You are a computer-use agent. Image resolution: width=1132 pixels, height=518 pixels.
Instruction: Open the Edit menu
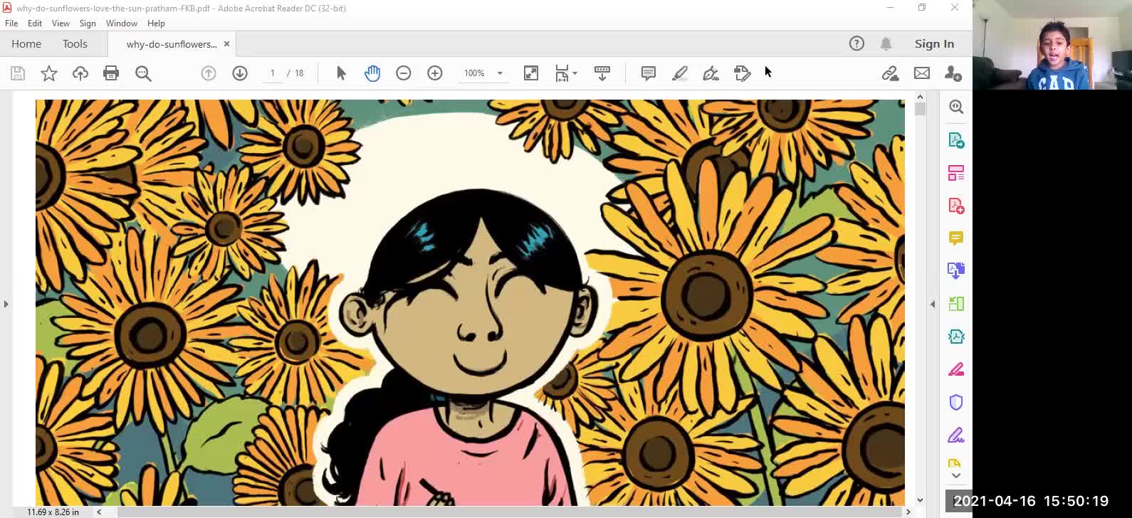click(35, 23)
